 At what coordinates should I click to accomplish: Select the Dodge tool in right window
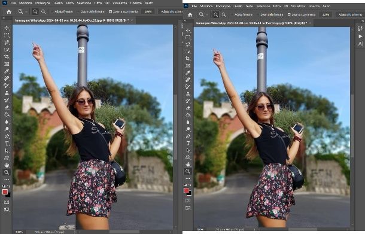click(188, 129)
